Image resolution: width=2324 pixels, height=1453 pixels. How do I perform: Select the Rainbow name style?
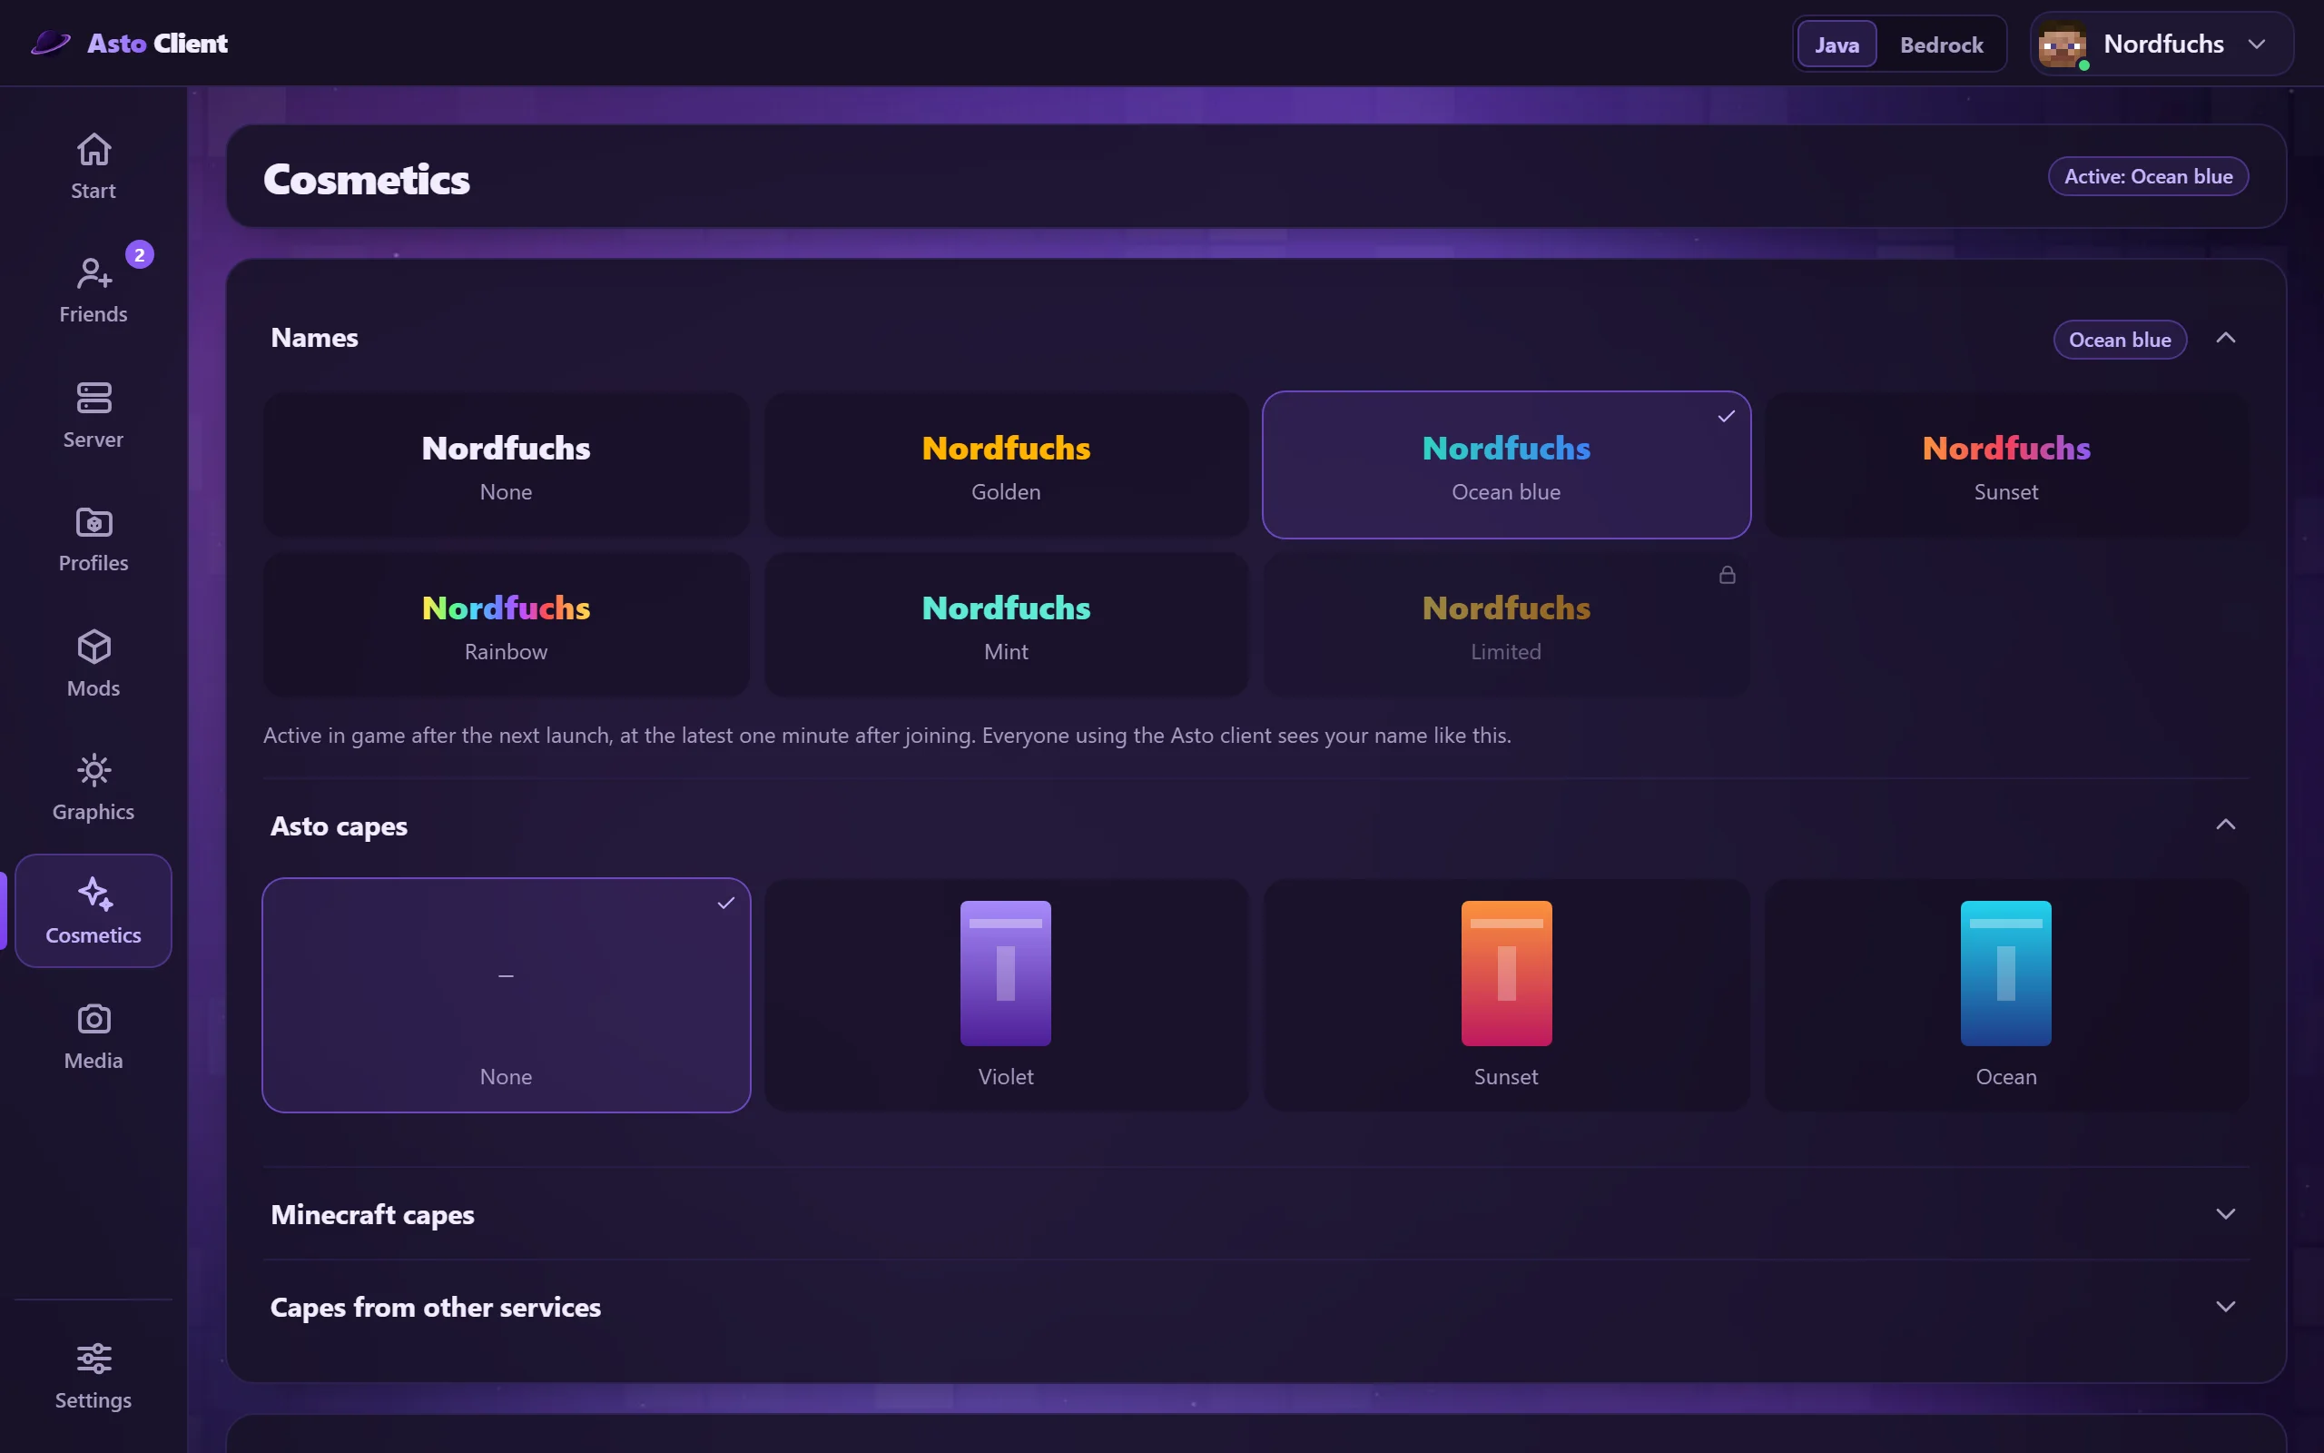(x=506, y=625)
